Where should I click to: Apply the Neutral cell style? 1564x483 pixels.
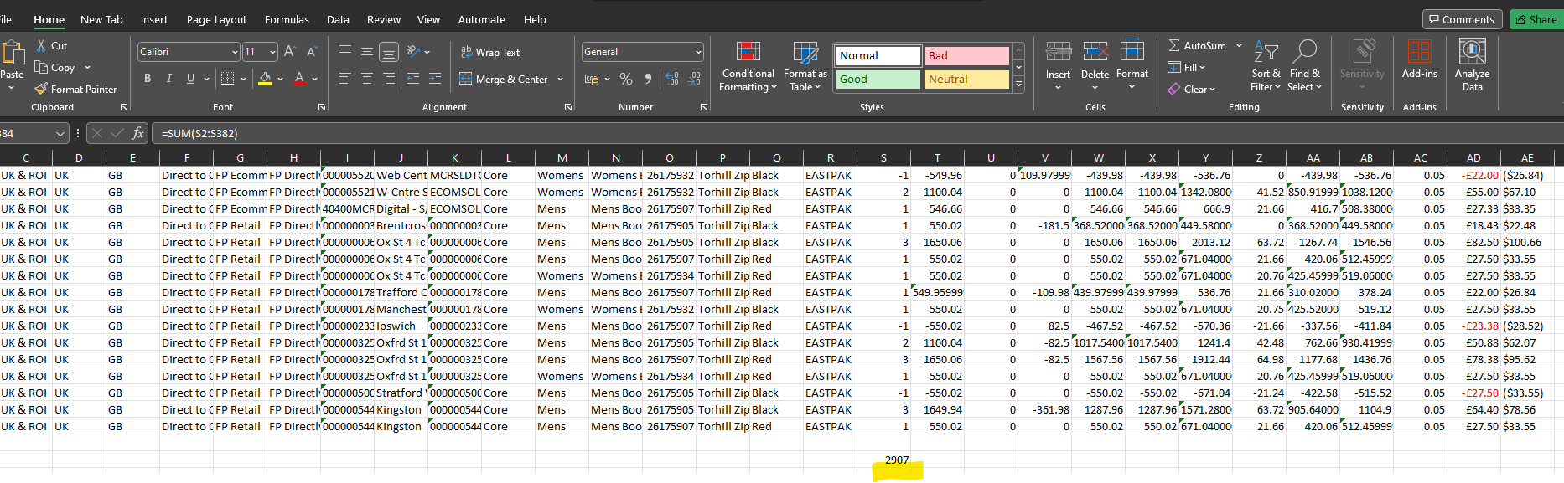(967, 79)
